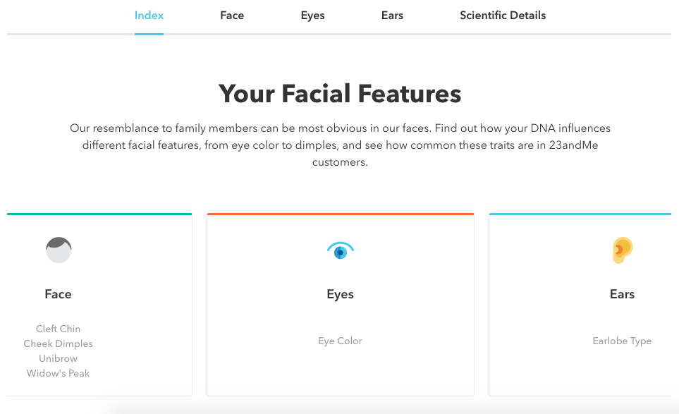Open the Earlobe Type trait
Screen dimensions: 679x414
pyautogui.click(x=622, y=341)
